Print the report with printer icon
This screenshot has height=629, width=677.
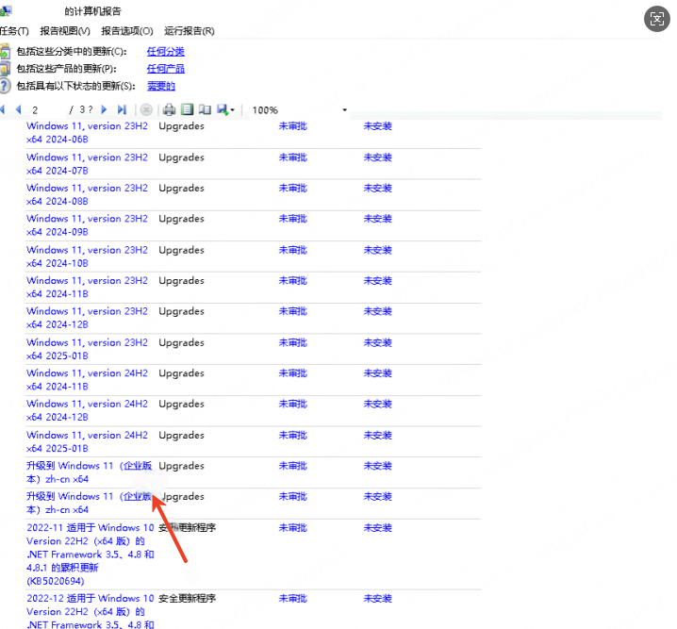tap(170, 109)
